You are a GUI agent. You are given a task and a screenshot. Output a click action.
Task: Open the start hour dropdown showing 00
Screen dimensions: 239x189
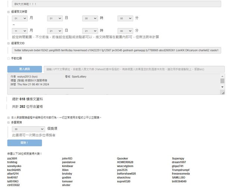tap(90, 18)
